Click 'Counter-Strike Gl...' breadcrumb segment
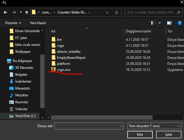 point(72,12)
